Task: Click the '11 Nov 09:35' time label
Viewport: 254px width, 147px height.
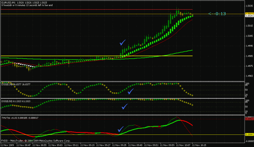Action: [119, 145]
